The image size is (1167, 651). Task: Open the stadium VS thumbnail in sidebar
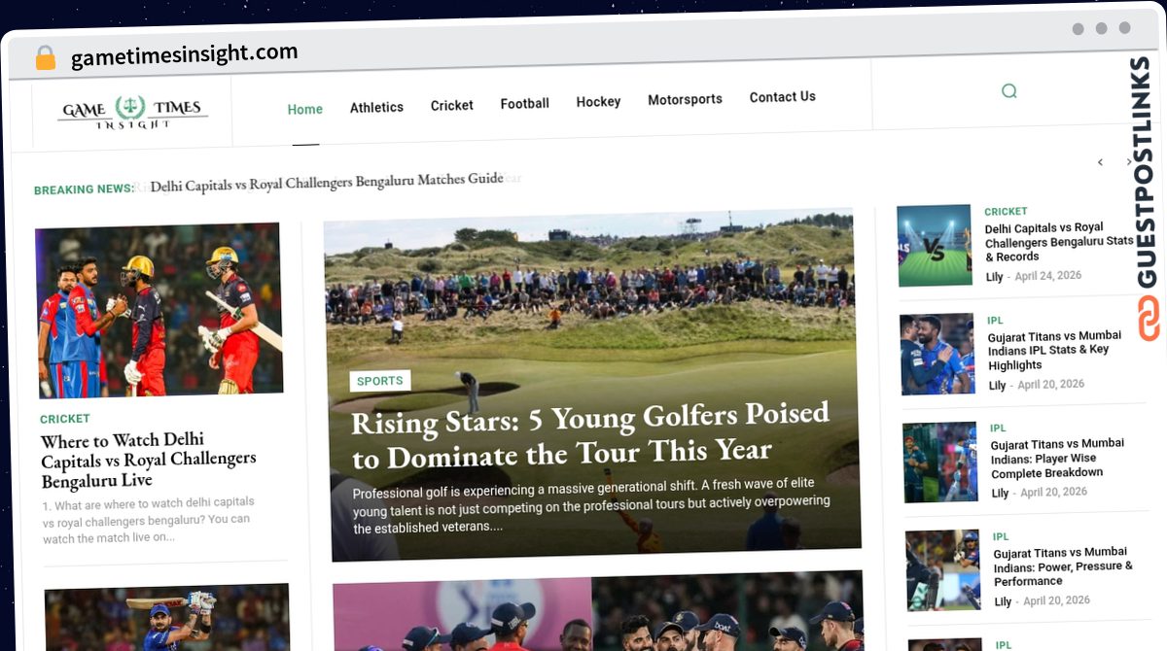[x=935, y=245]
